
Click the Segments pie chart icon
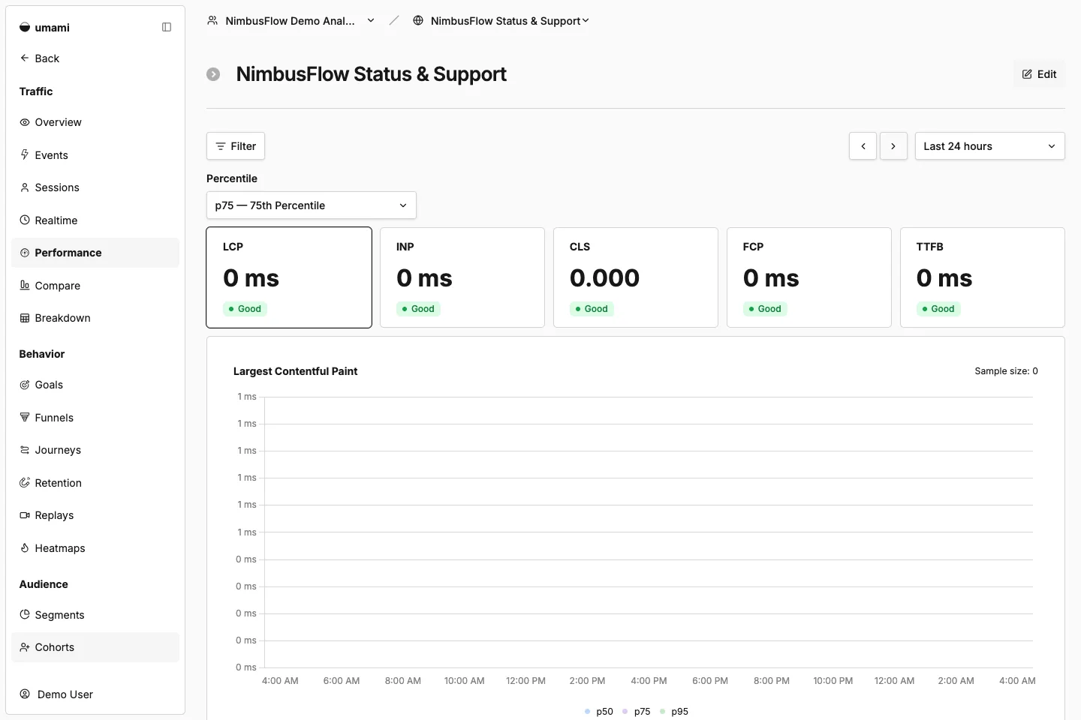pos(25,614)
